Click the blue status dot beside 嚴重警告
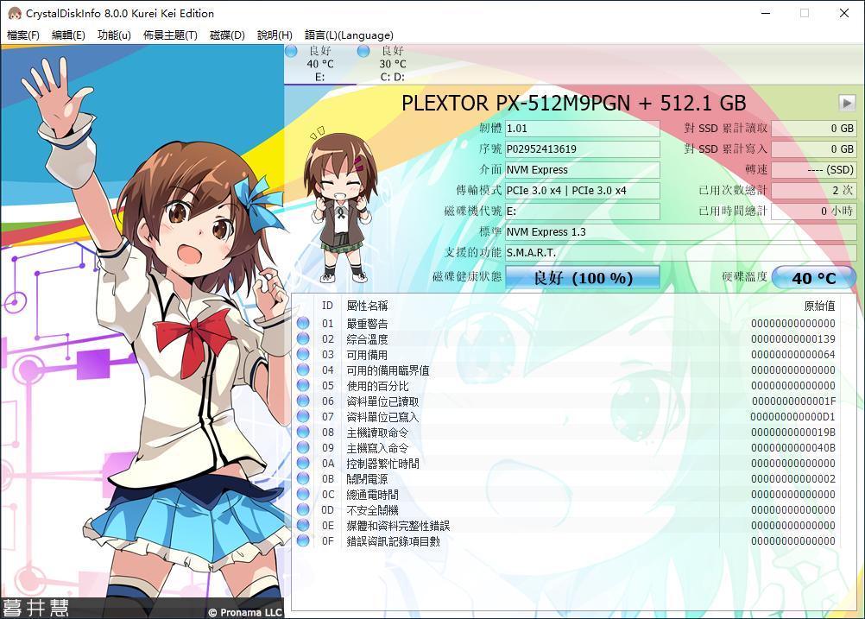The image size is (865, 619). pyautogui.click(x=304, y=323)
